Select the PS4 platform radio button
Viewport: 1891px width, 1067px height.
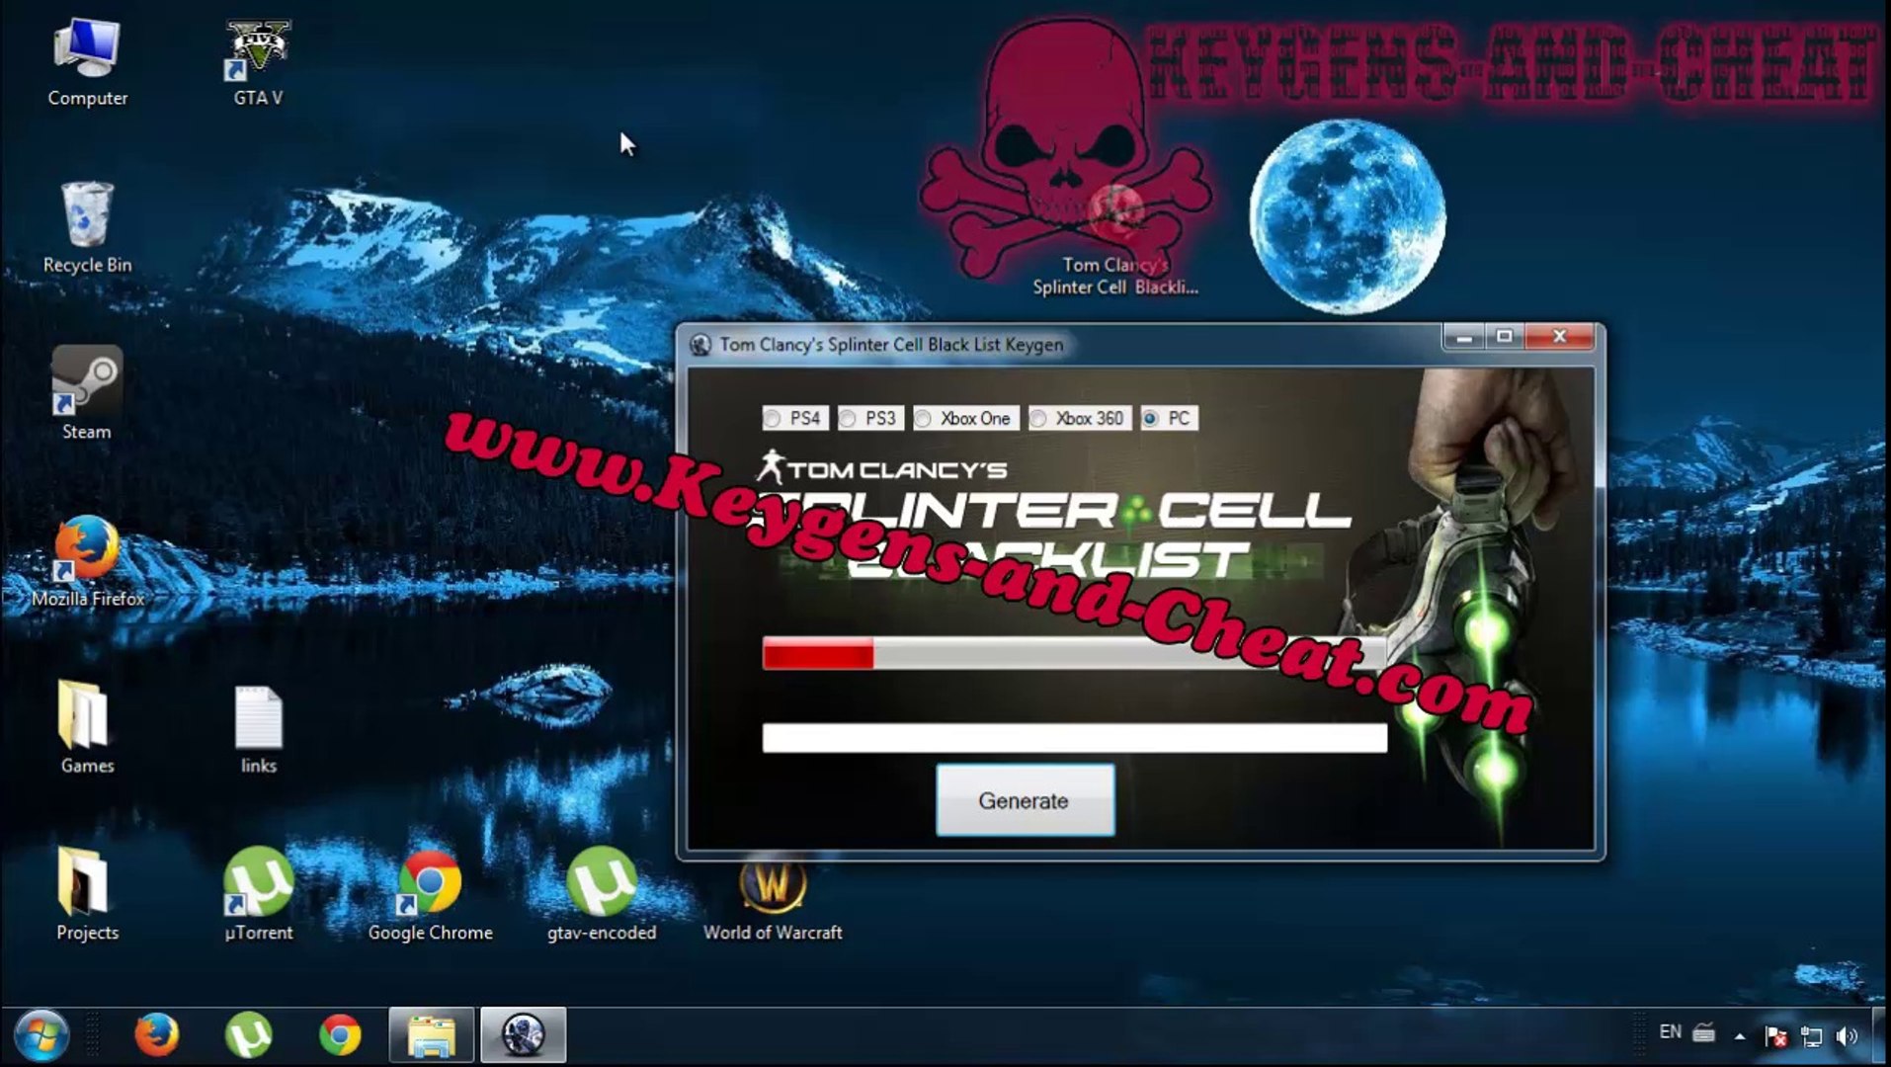pyautogui.click(x=793, y=418)
